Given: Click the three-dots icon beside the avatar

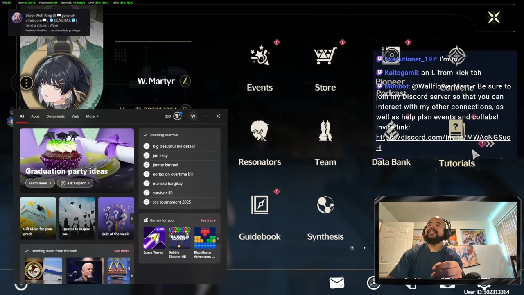Looking at the screenshot, I should (x=27, y=83).
